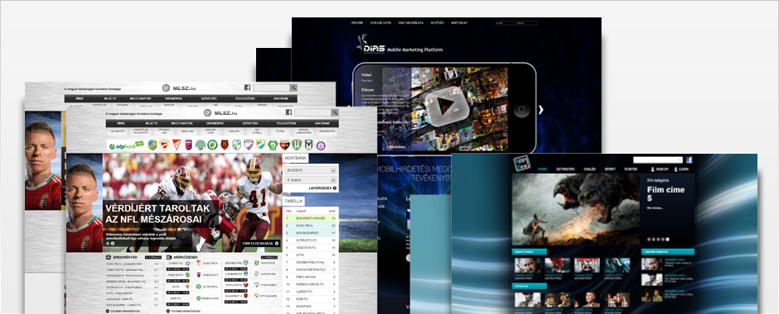Open the OTP Bank Liga logo
Viewport: 779px width, 314px height.
[126, 145]
